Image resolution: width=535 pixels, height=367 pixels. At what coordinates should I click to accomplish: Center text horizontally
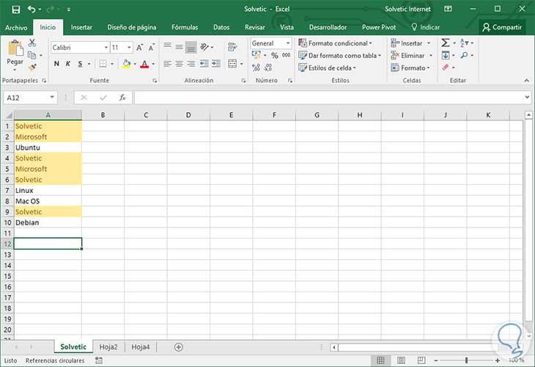click(x=179, y=64)
